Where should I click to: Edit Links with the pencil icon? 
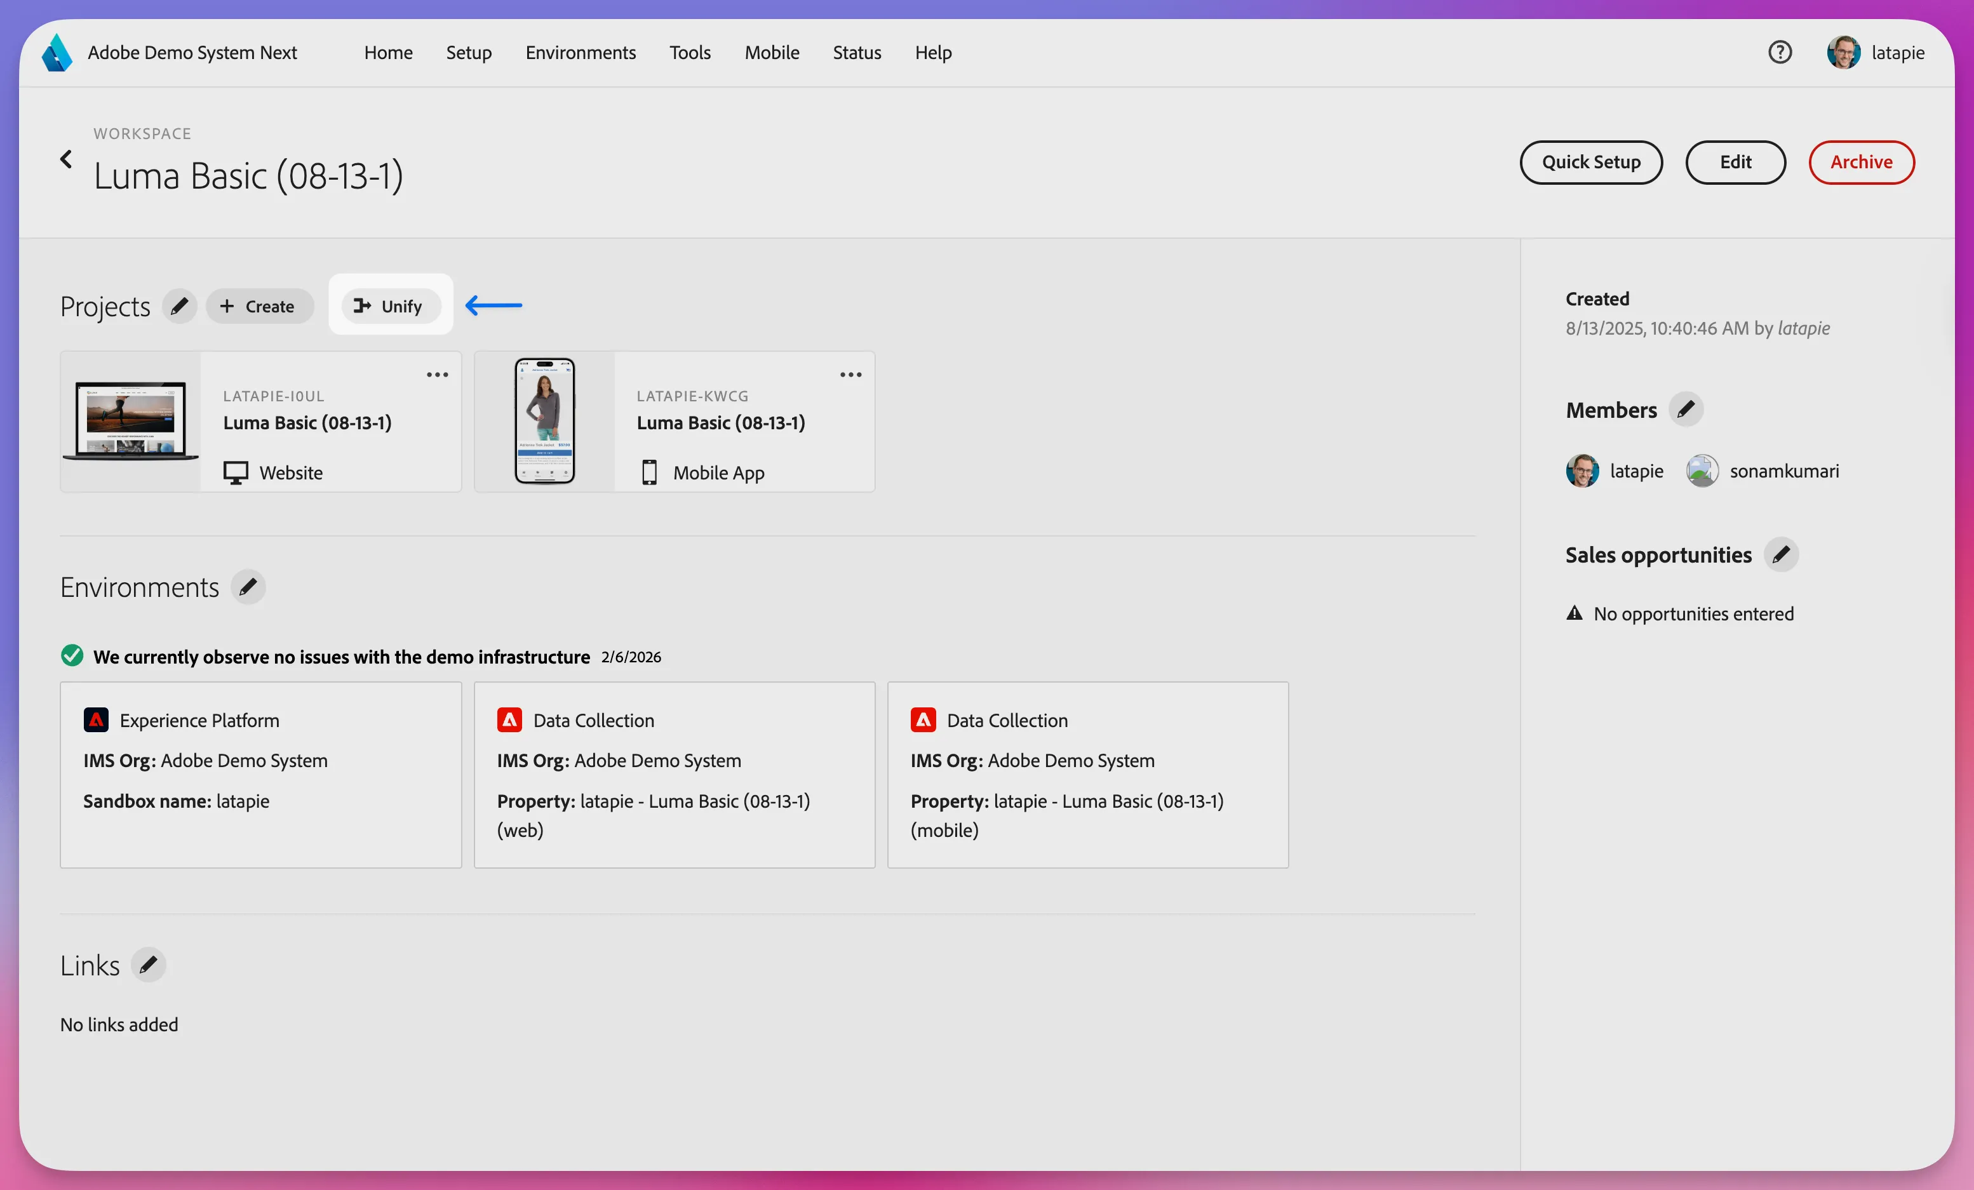point(148,965)
